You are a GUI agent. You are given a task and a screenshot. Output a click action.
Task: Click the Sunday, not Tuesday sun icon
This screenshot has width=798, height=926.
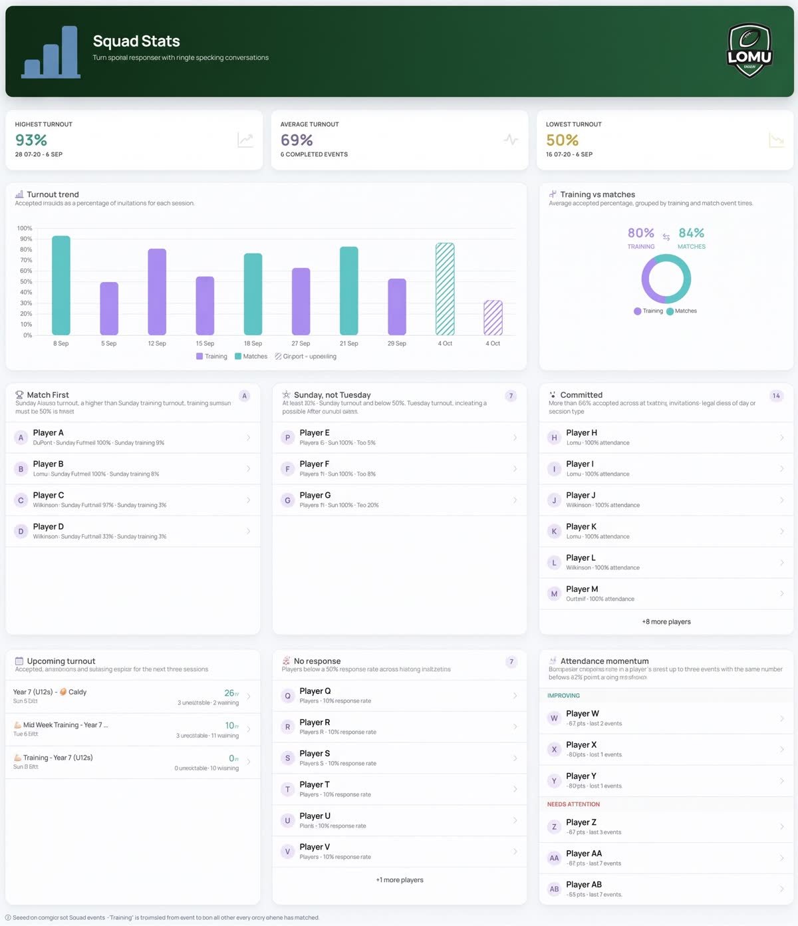pos(286,394)
